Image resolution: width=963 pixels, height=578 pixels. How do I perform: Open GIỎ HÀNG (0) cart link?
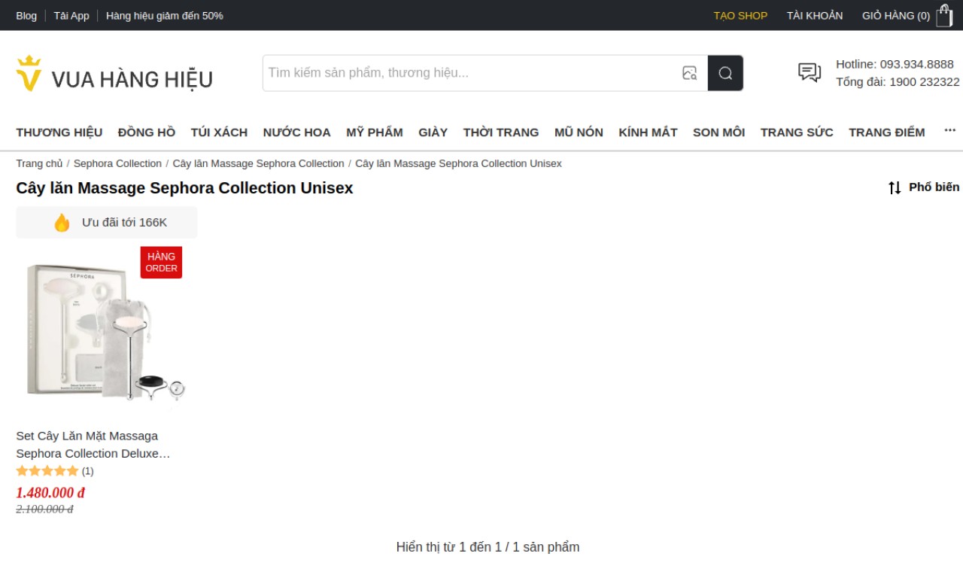point(896,16)
